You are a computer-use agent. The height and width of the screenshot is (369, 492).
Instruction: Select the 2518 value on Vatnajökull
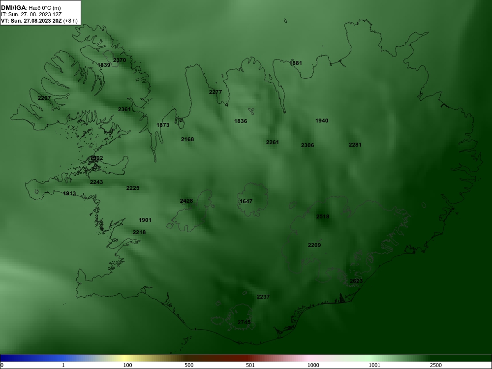click(323, 216)
